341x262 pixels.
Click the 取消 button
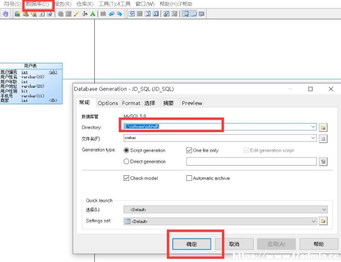point(234,244)
